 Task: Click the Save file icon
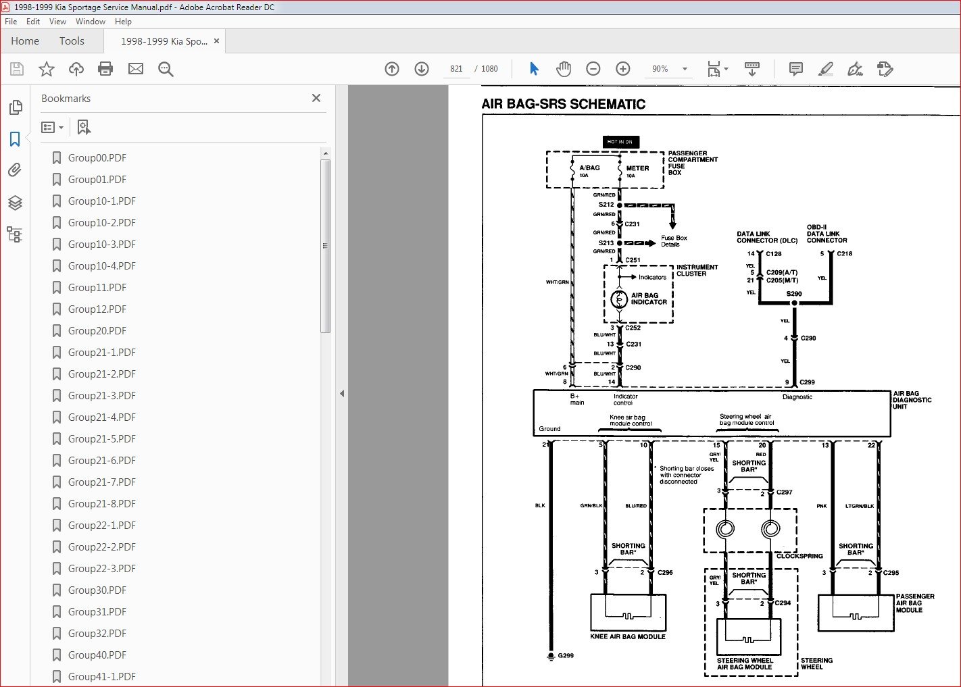click(17, 69)
